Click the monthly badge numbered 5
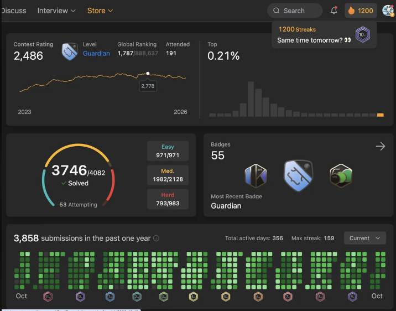The width and height of the screenshot is (396, 311). click(226, 297)
